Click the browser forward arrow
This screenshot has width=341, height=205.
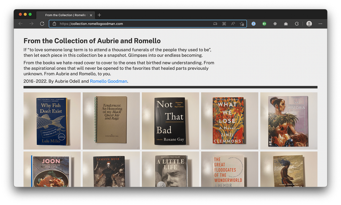pos(31,24)
